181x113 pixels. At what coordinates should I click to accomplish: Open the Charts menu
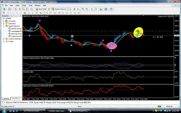click(24, 5)
